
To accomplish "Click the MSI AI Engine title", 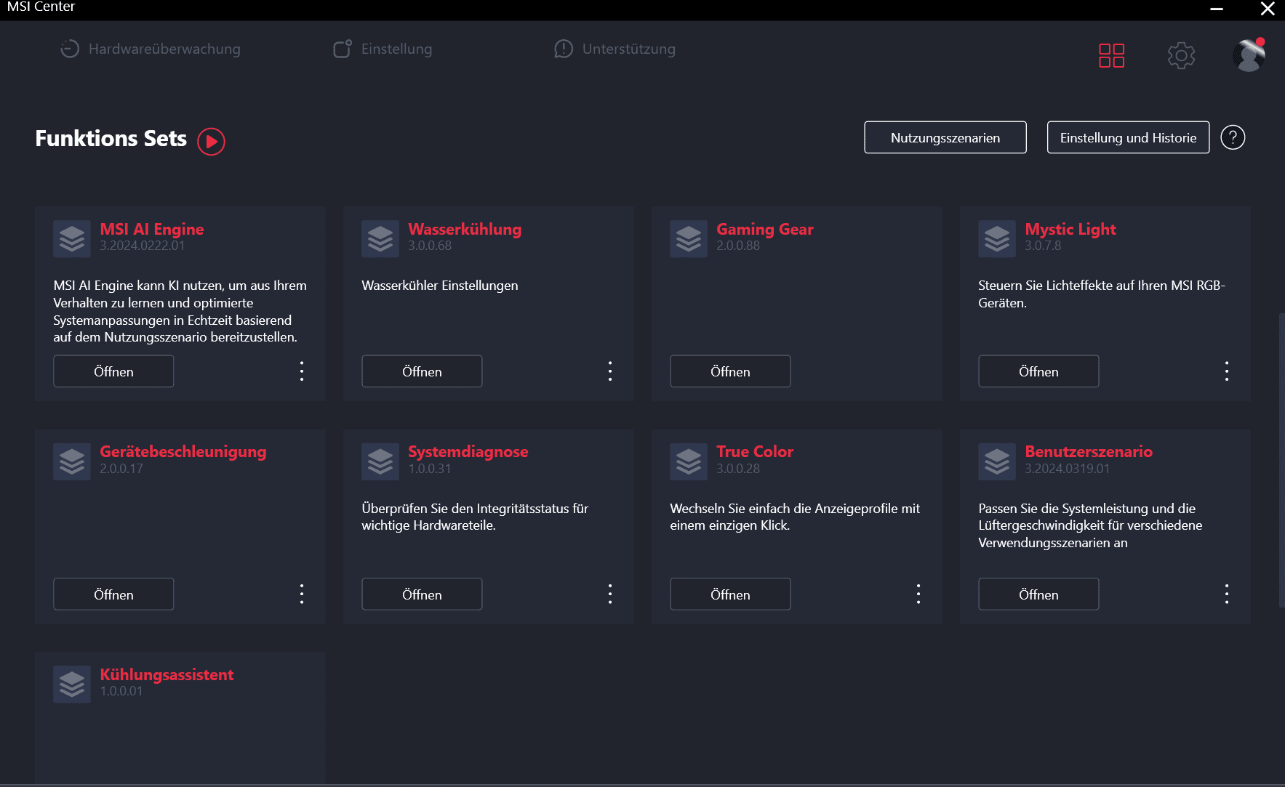I will [152, 230].
